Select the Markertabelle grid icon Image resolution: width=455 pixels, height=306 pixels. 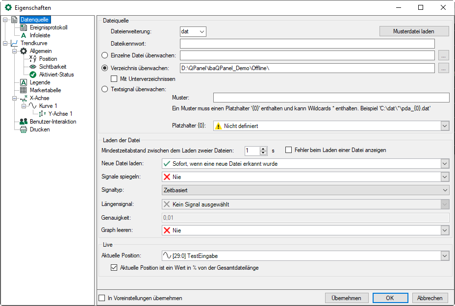(24, 90)
